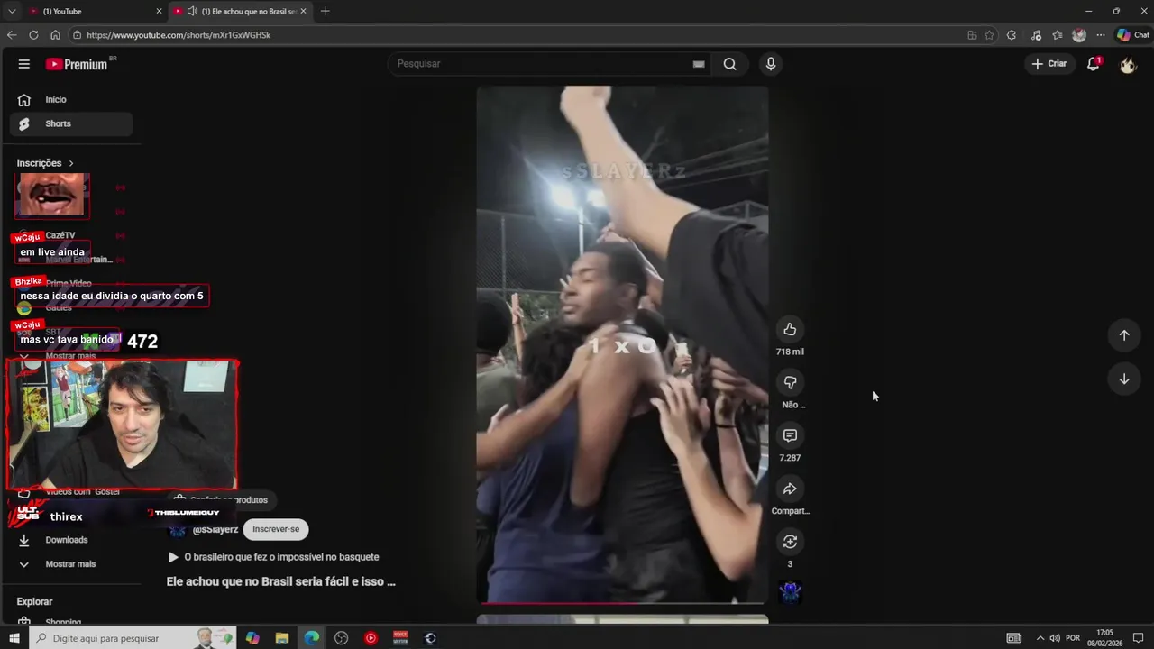
Task: Share the Short via Compartilhar arrow
Action: [790, 489]
